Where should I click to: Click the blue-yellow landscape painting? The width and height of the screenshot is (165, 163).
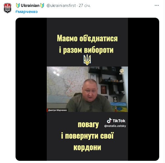[119, 107]
